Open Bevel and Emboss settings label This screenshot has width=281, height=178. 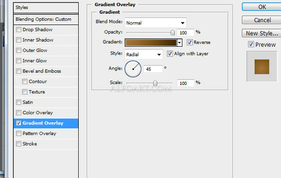click(42, 71)
